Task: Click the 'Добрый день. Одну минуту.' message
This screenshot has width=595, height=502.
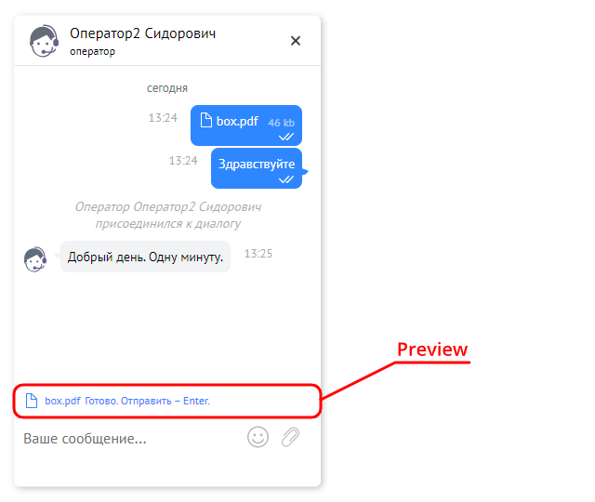Action: pyautogui.click(x=145, y=257)
